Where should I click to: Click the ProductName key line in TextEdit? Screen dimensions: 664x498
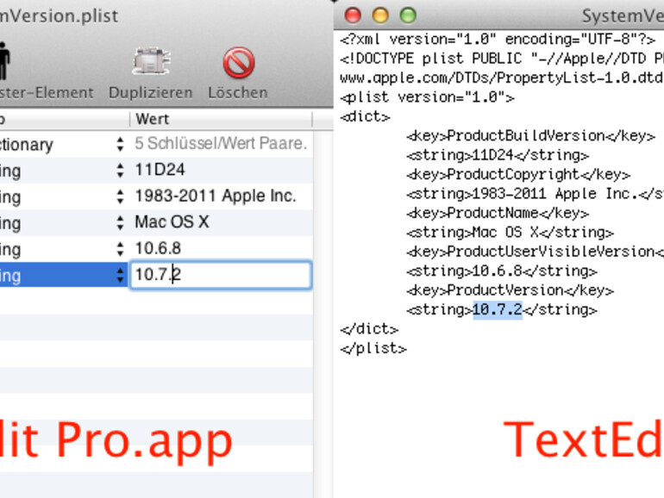tap(498, 213)
